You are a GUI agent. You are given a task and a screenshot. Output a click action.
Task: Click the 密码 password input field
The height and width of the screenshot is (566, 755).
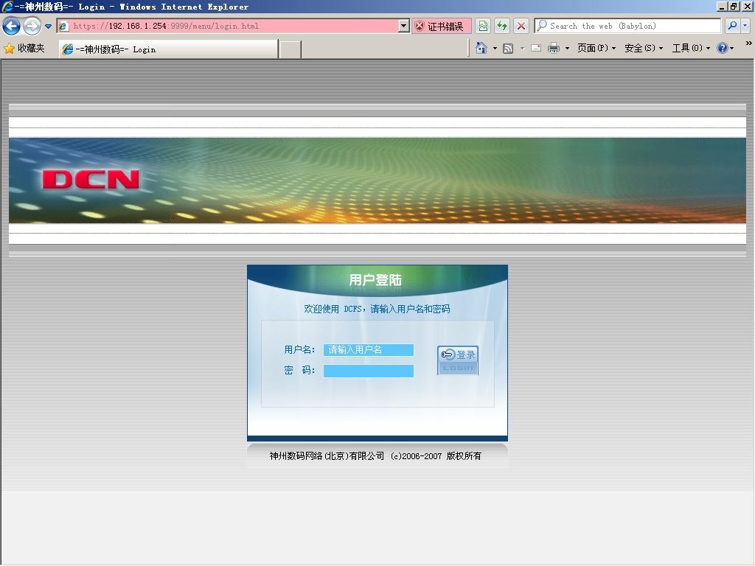pyautogui.click(x=369, y=371)
